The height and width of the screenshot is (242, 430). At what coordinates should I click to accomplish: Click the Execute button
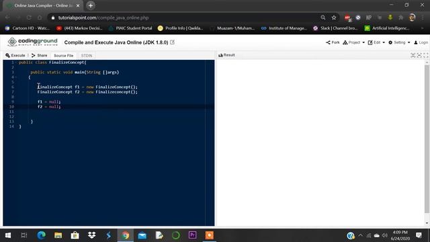tap(15, 55)
